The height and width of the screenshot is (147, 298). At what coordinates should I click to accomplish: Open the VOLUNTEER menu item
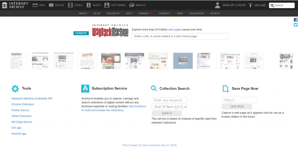pyautogui.click(x=196, y=13)
